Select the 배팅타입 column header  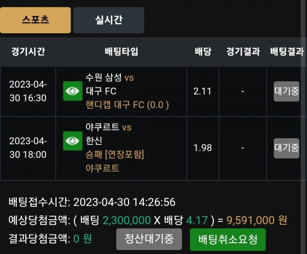(x=121, y=52)
